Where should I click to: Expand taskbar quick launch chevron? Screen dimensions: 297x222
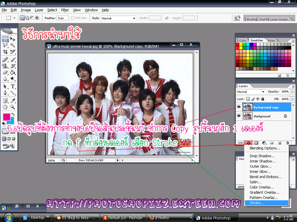point(48,217)
